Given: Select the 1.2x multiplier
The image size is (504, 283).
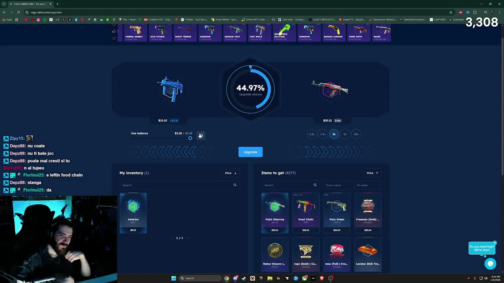Looking at the screenshot, I should 312,134.
